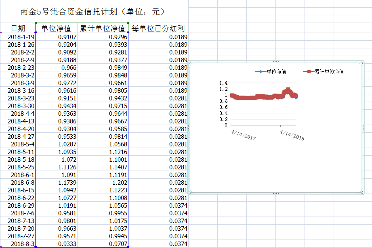This screenshot has height=248, width=372.
Task: Click the 4/14/2017 axis label
Action: click(x=244, y=135)
